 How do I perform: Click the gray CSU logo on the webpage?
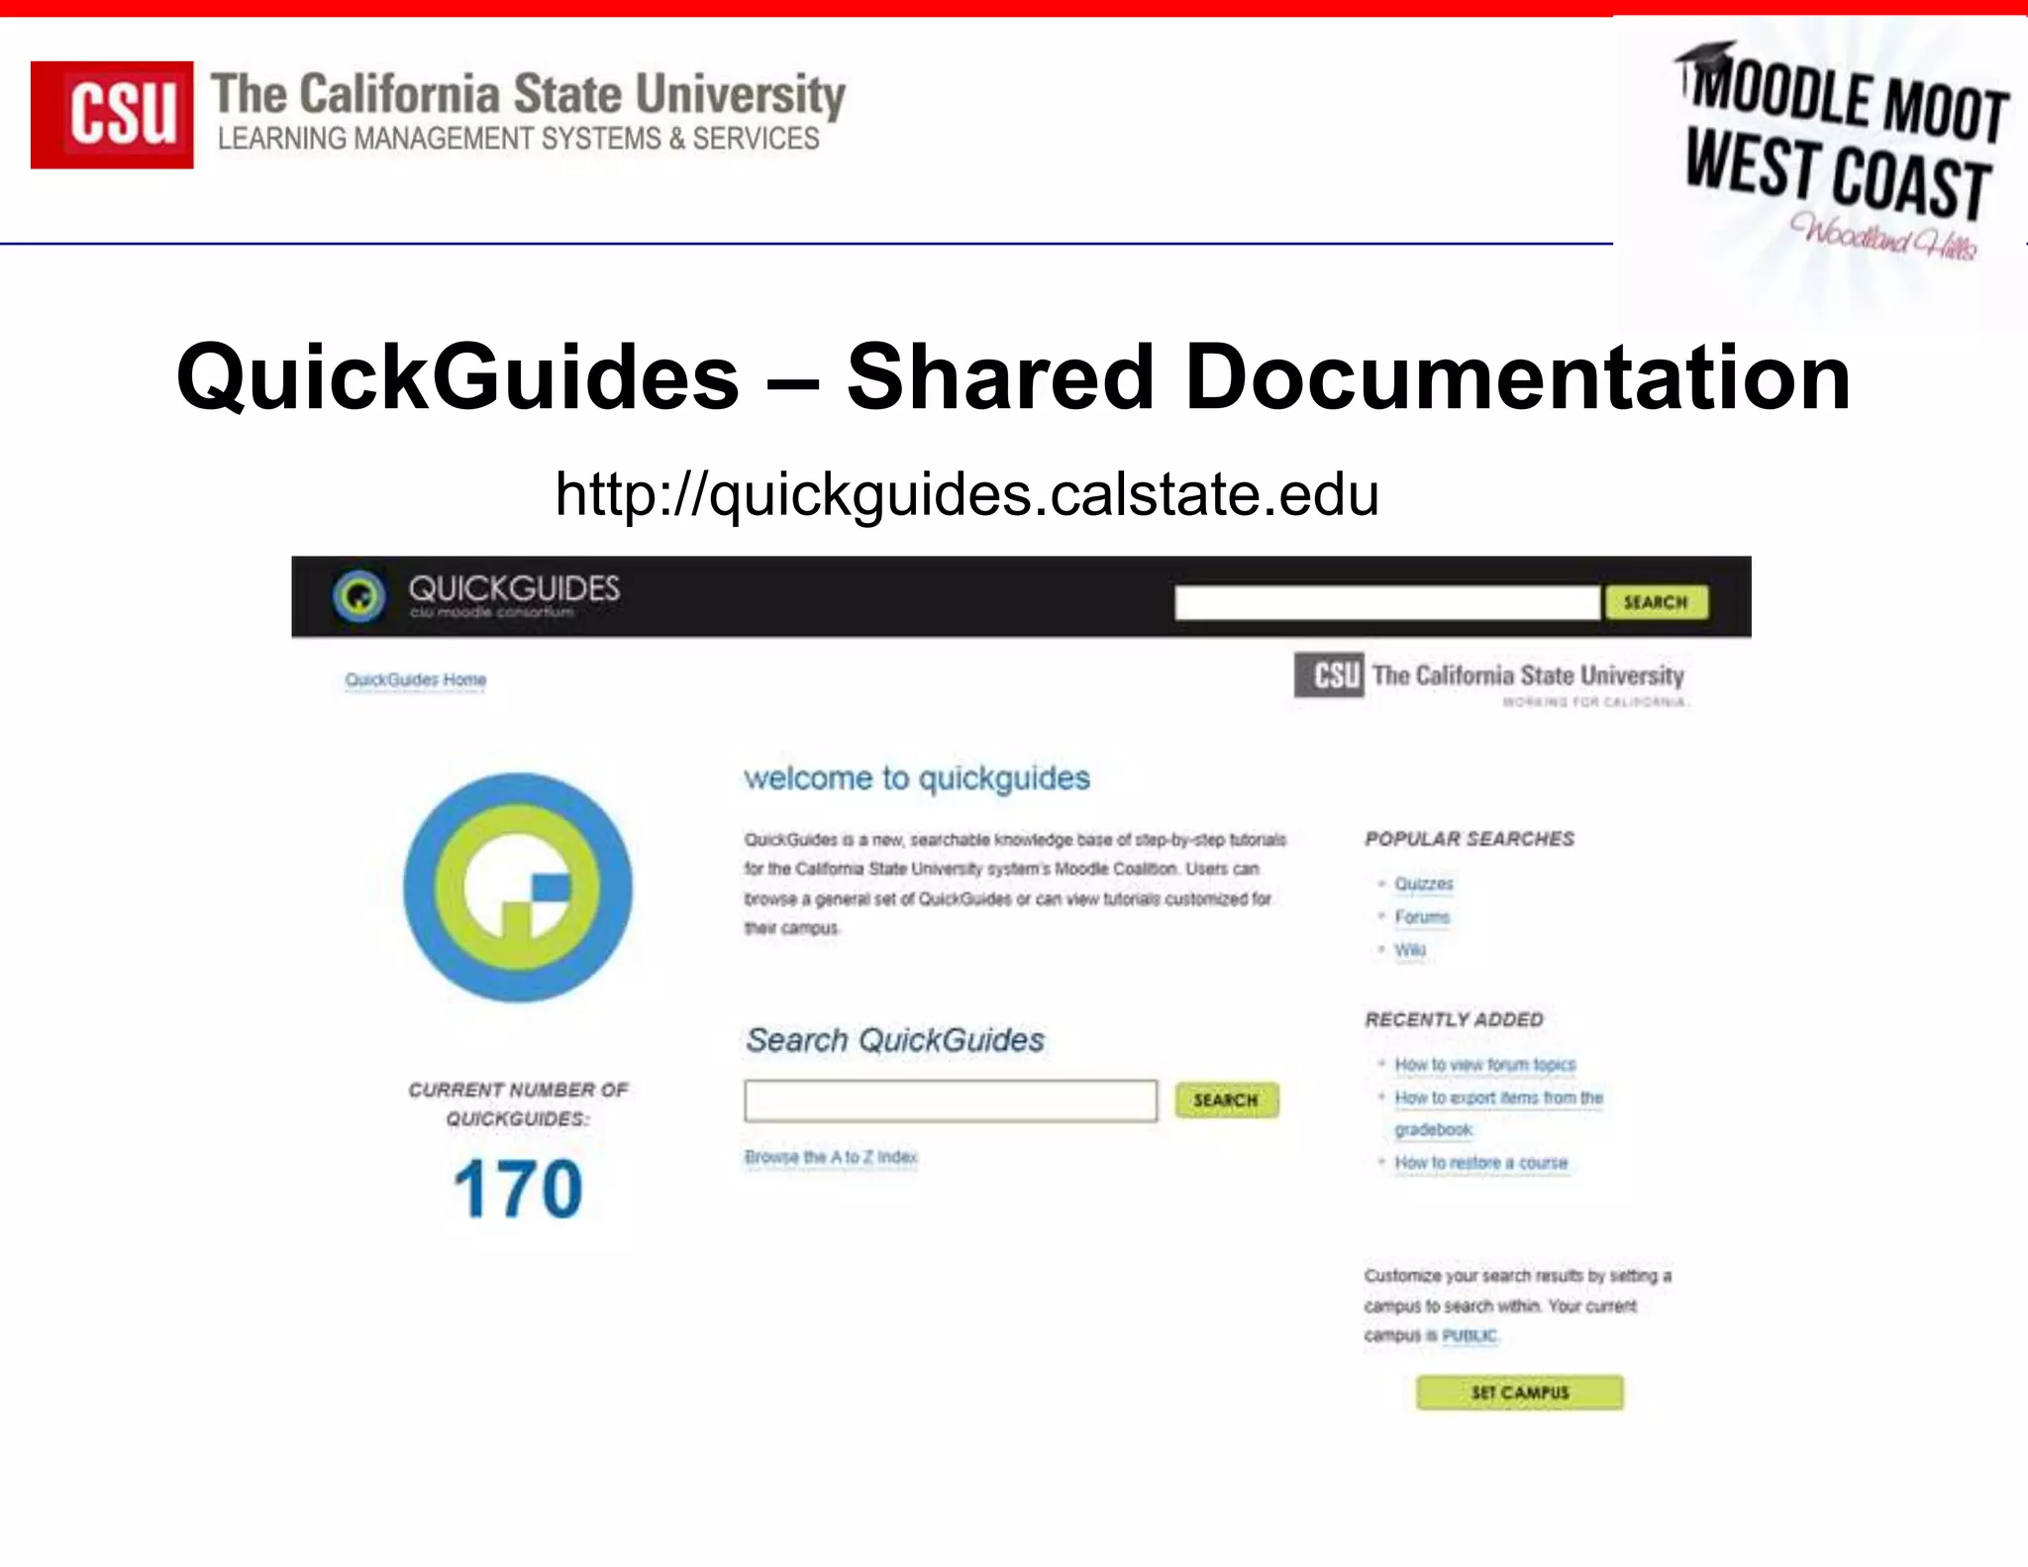tap(1328, 675)
